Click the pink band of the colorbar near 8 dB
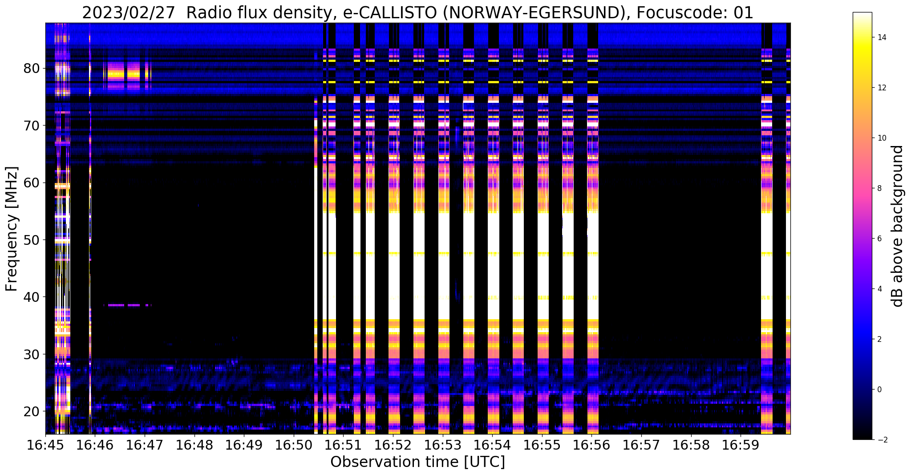911x475 pixels. [x=862, y=188]
